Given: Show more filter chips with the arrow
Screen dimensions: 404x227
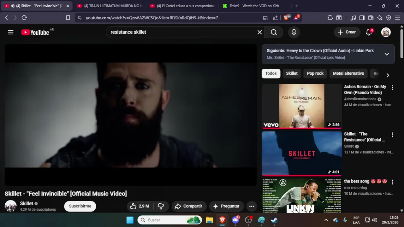Looking at the screenshot, I should 388,75.
